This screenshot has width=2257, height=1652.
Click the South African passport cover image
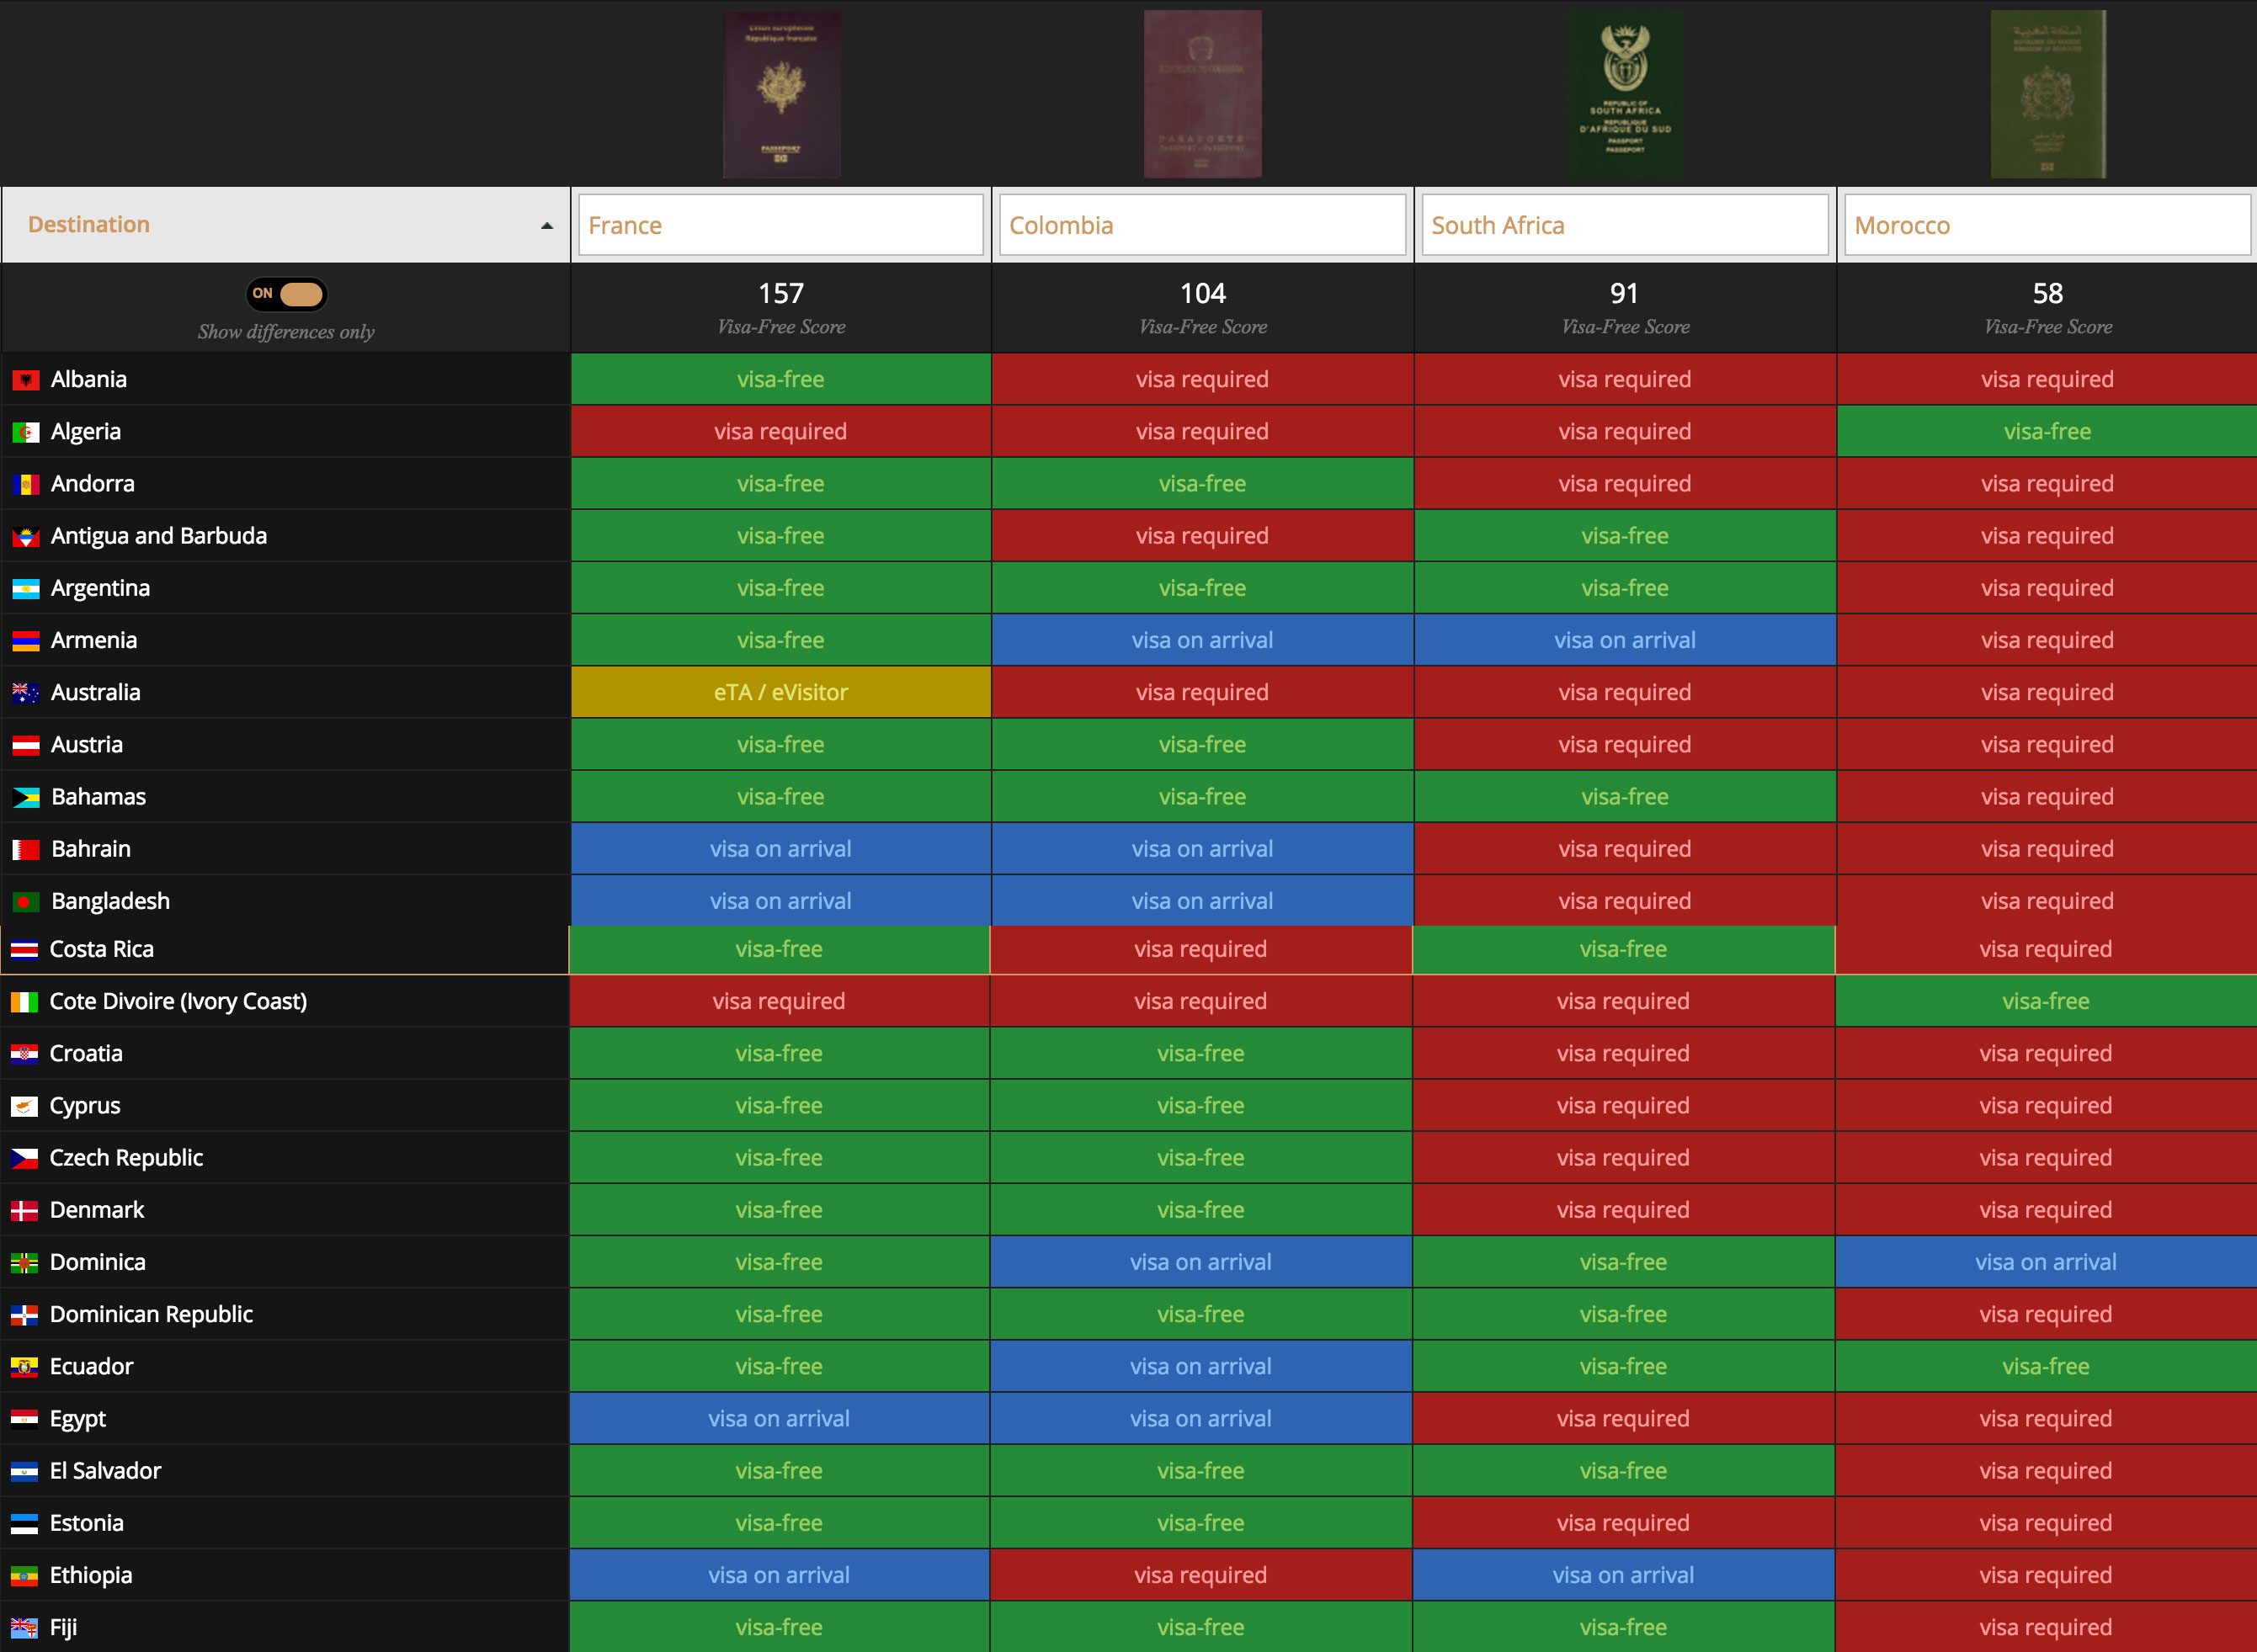(x=1625, y=95)
